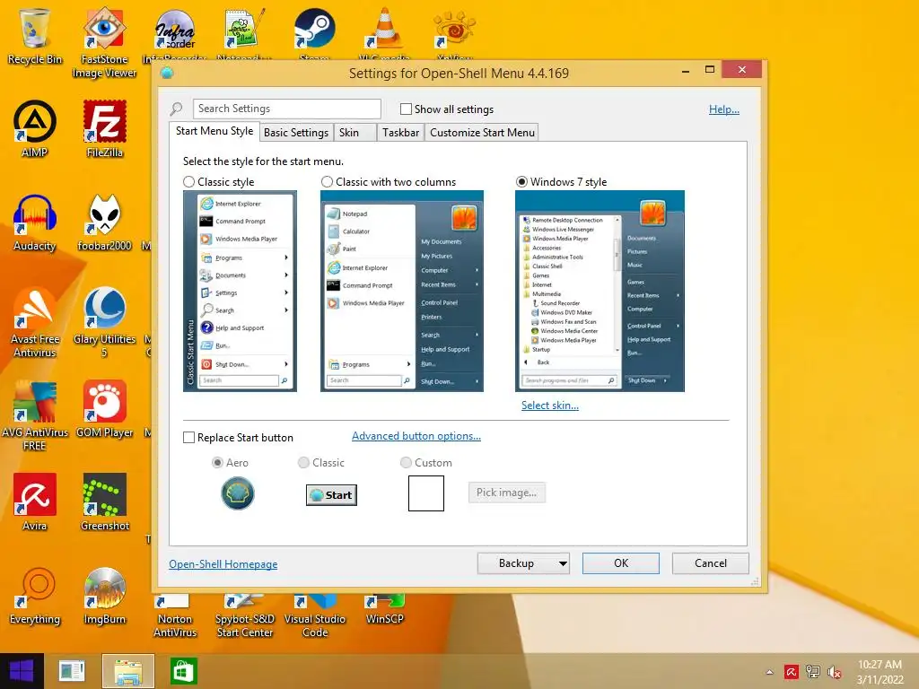
Task: Click the WinSCP desktop icon
Action: coord(384,609)
